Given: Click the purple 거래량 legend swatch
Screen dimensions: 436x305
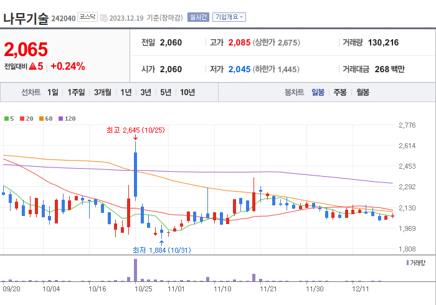Looking at the screenshot, I should pos(407,263).
